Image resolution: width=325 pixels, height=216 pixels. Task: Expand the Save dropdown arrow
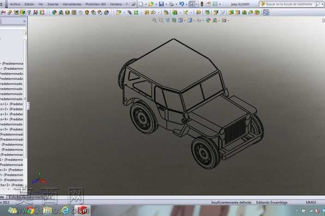coord(166,4)
